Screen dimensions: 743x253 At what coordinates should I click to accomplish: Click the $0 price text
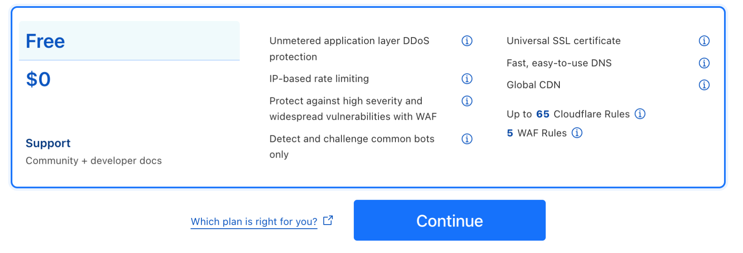click(x=38, y=79)
